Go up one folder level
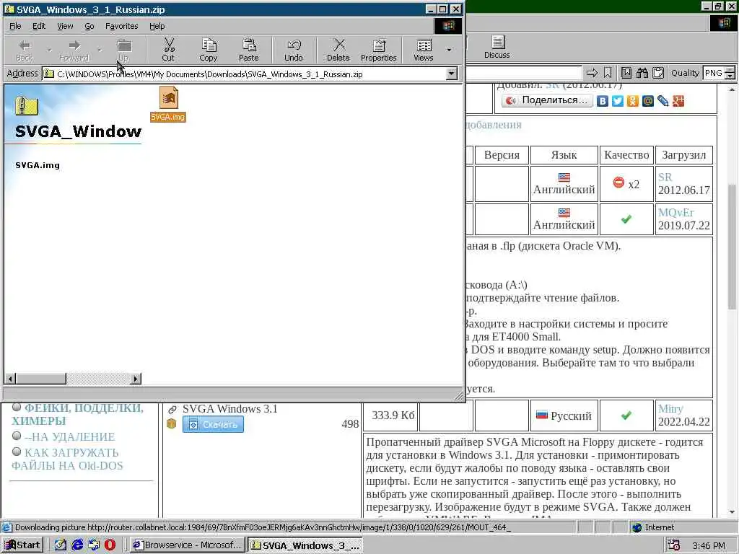The height and width of the screenshot is (554, 739). click(124, 50)
